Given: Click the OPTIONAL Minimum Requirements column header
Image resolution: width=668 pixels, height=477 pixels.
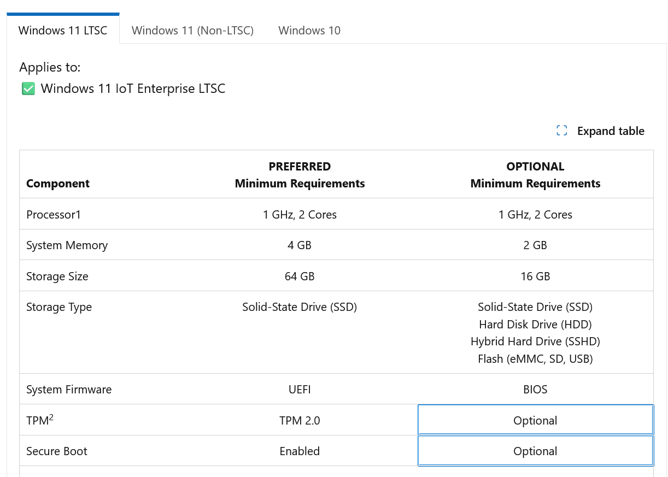Looking at the screenshot, I should click(535, 175).
